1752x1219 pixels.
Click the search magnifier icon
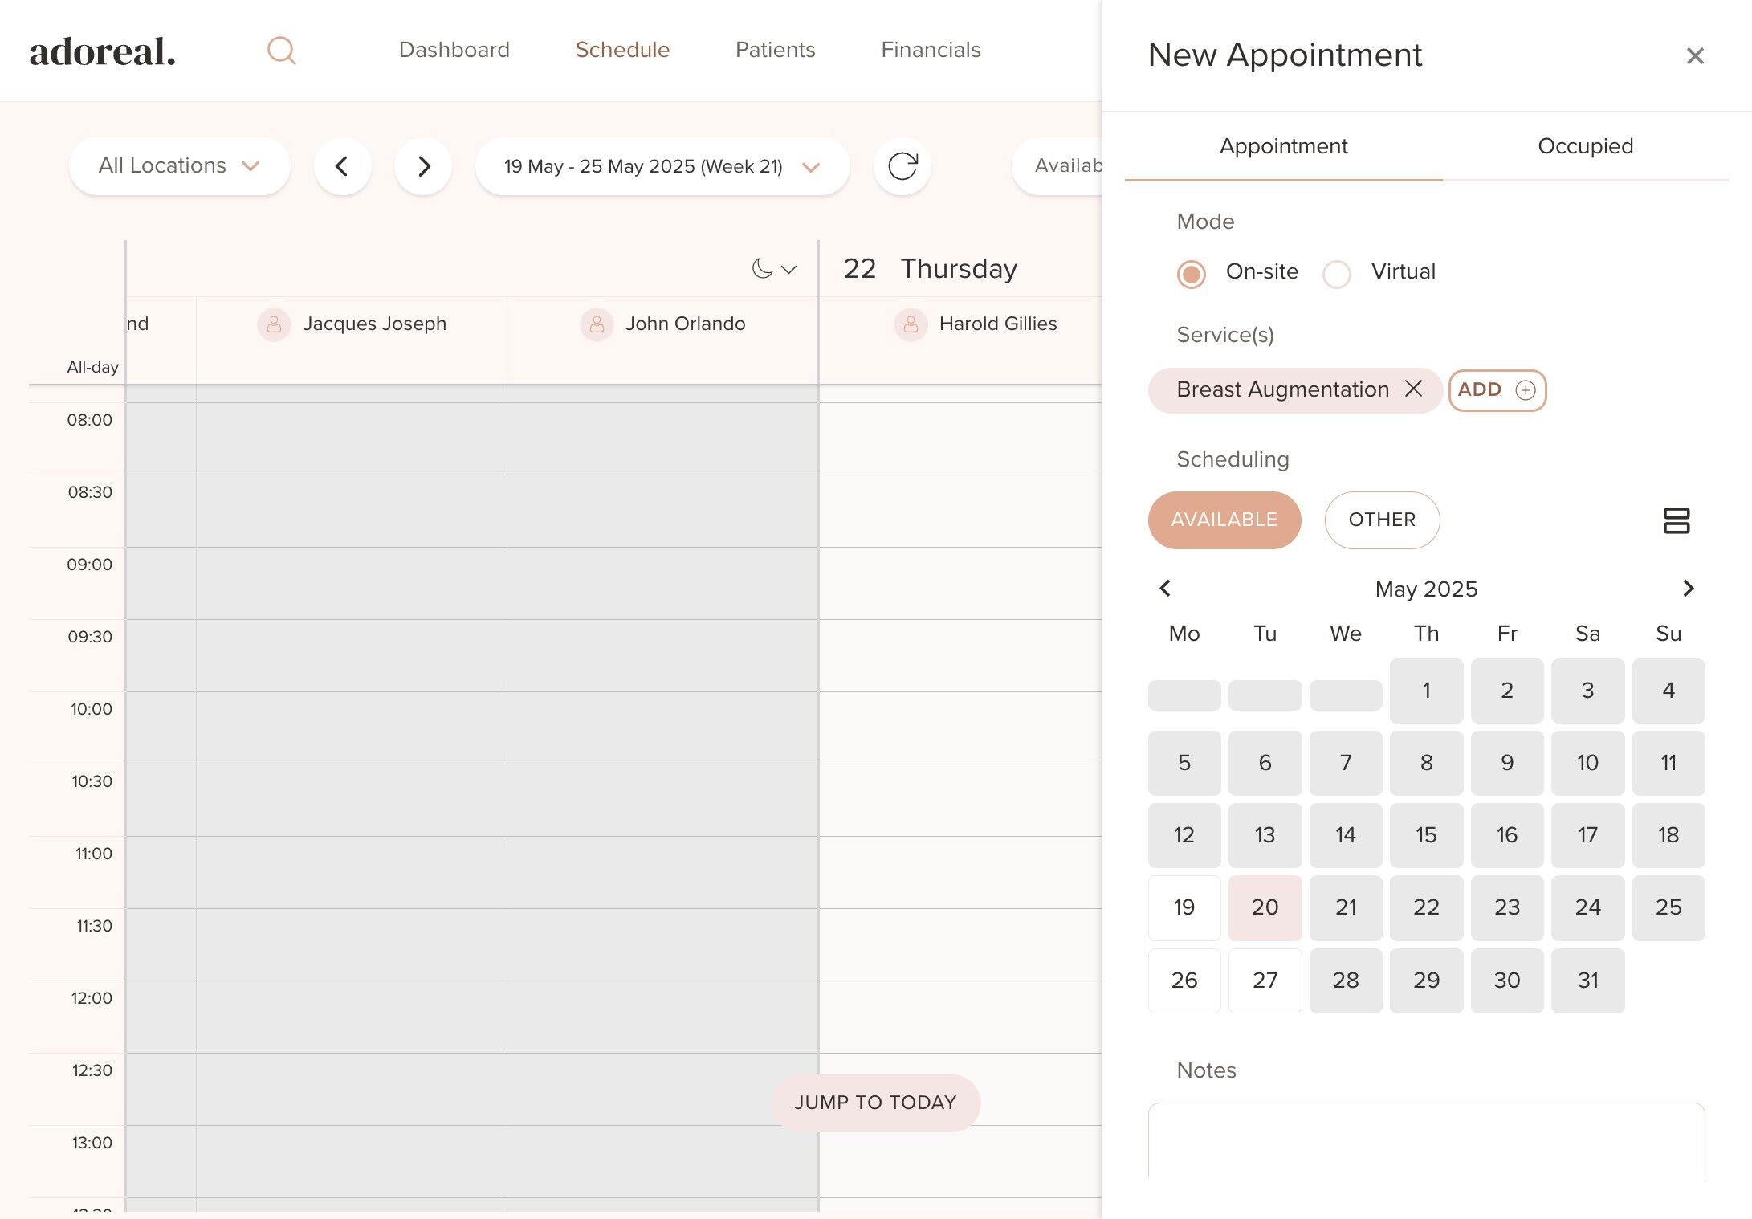click(x=281, y=51)
